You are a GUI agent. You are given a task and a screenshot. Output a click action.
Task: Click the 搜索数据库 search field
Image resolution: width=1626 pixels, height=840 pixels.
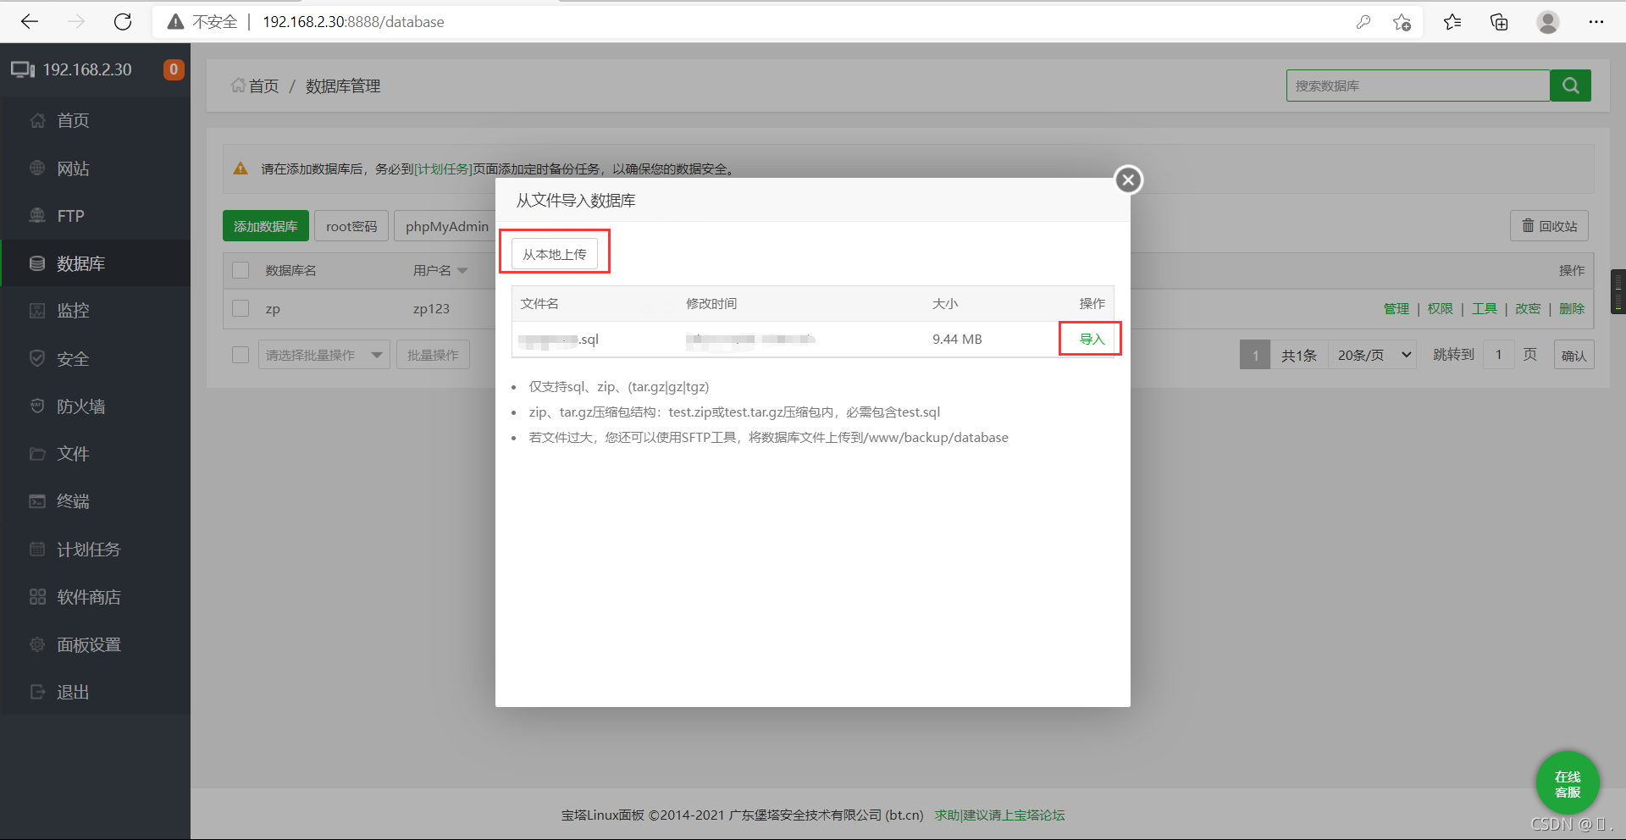(x=1418, y=86)
